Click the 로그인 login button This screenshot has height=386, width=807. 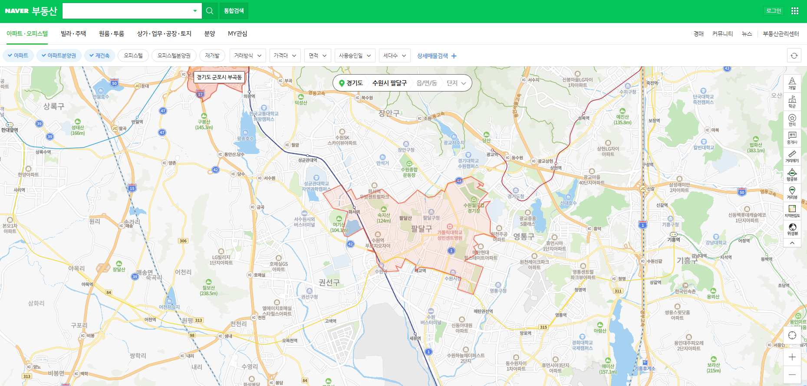click(774, 11)
